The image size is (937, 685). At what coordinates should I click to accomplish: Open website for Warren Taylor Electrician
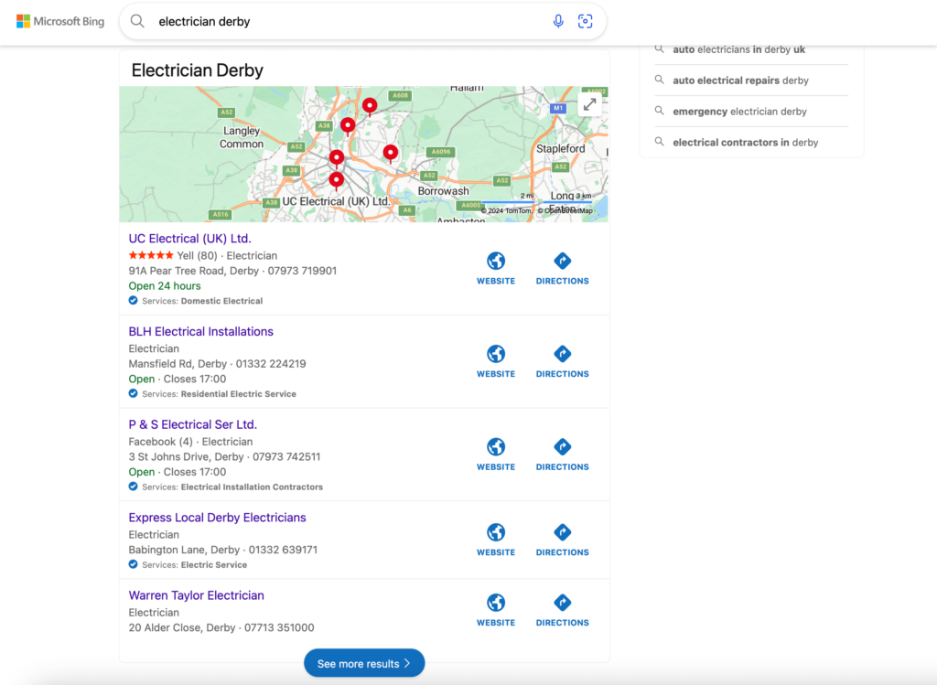(496, 610)
